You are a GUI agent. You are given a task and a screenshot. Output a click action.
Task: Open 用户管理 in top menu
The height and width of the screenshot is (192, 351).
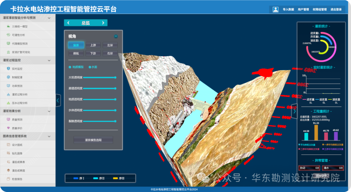point(303,9)
